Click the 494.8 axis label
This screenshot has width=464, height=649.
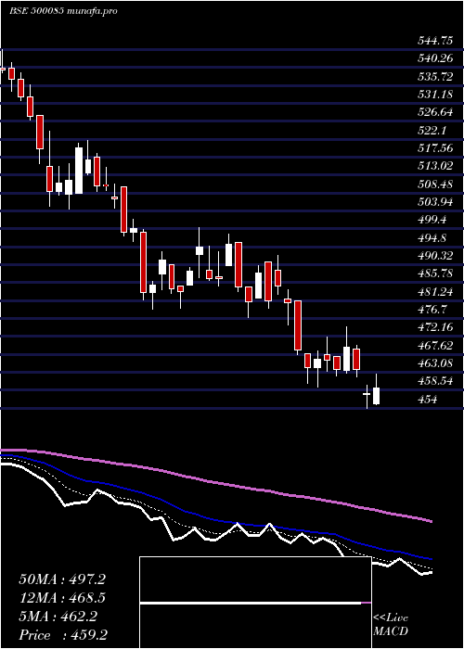coord(432,238)
